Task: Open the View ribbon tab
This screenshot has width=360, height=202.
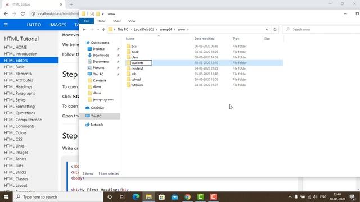Action: 132,21
